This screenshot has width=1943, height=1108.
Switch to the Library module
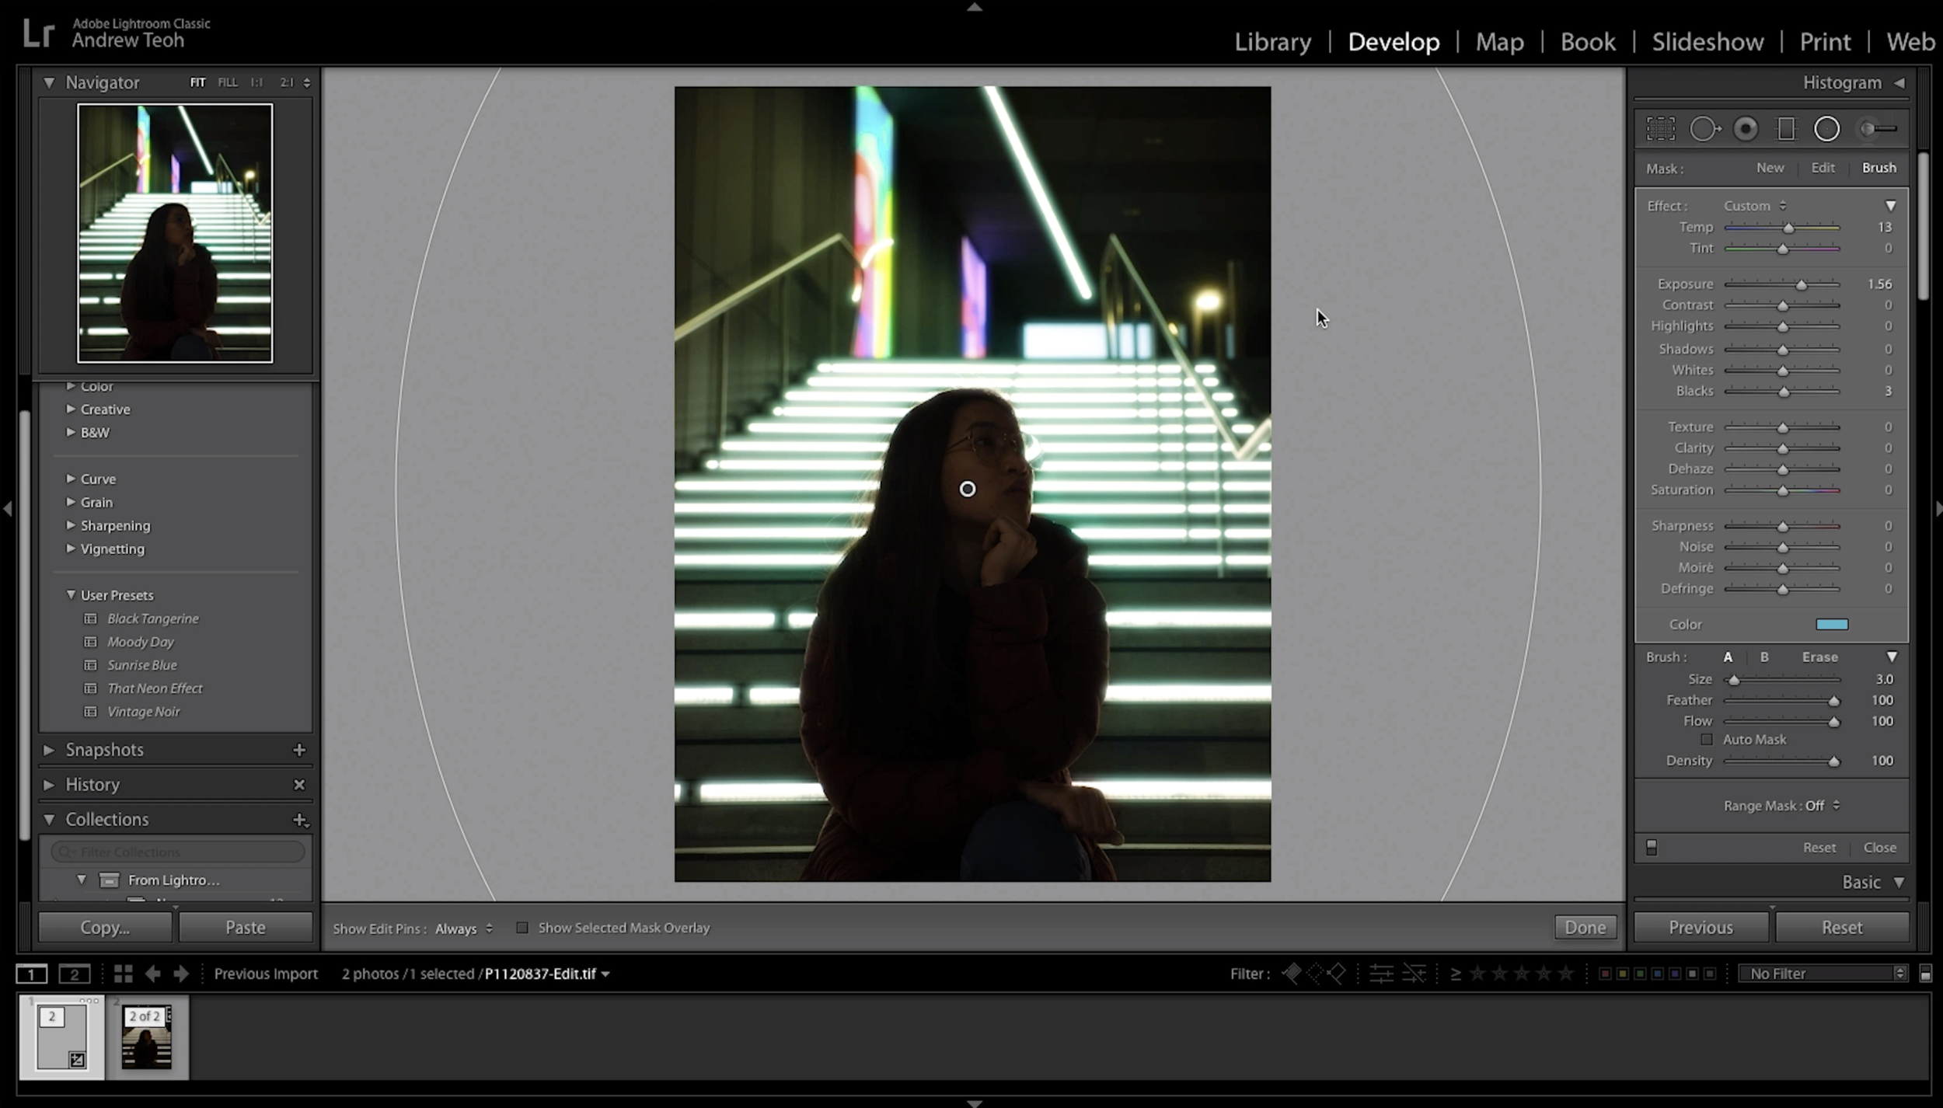1271,41
